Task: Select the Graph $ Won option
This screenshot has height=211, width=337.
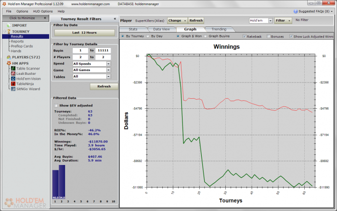Action: point(178,36)
